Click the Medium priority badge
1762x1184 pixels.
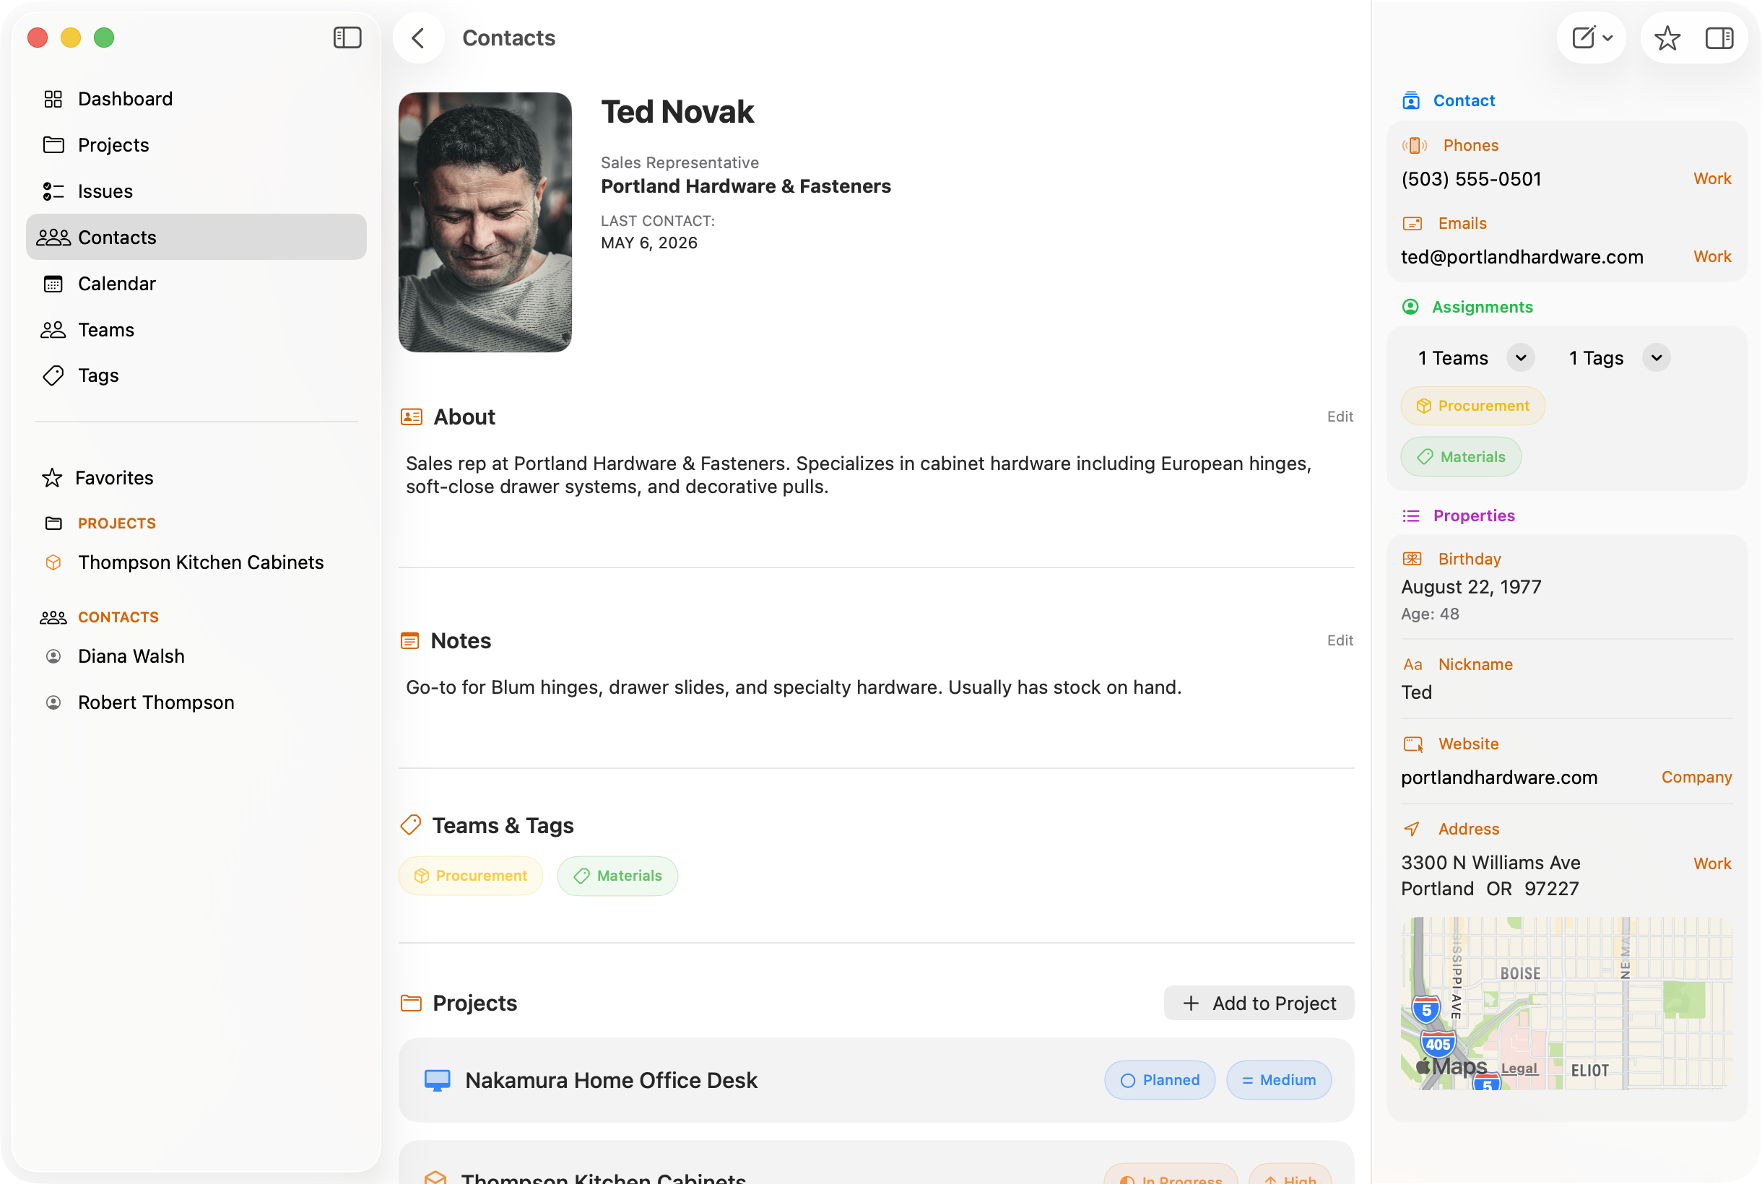pos(1279,1080)
